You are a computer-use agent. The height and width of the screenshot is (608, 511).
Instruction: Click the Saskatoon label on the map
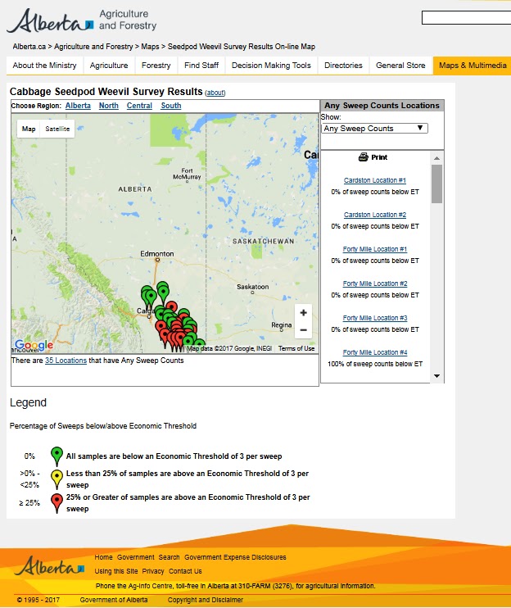252,287
